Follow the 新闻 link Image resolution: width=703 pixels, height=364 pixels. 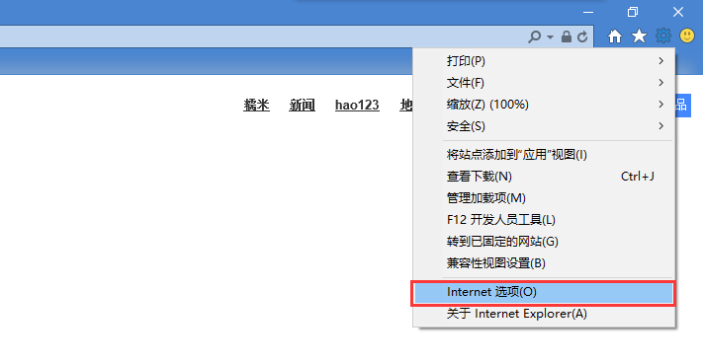(x=302, y=106)
